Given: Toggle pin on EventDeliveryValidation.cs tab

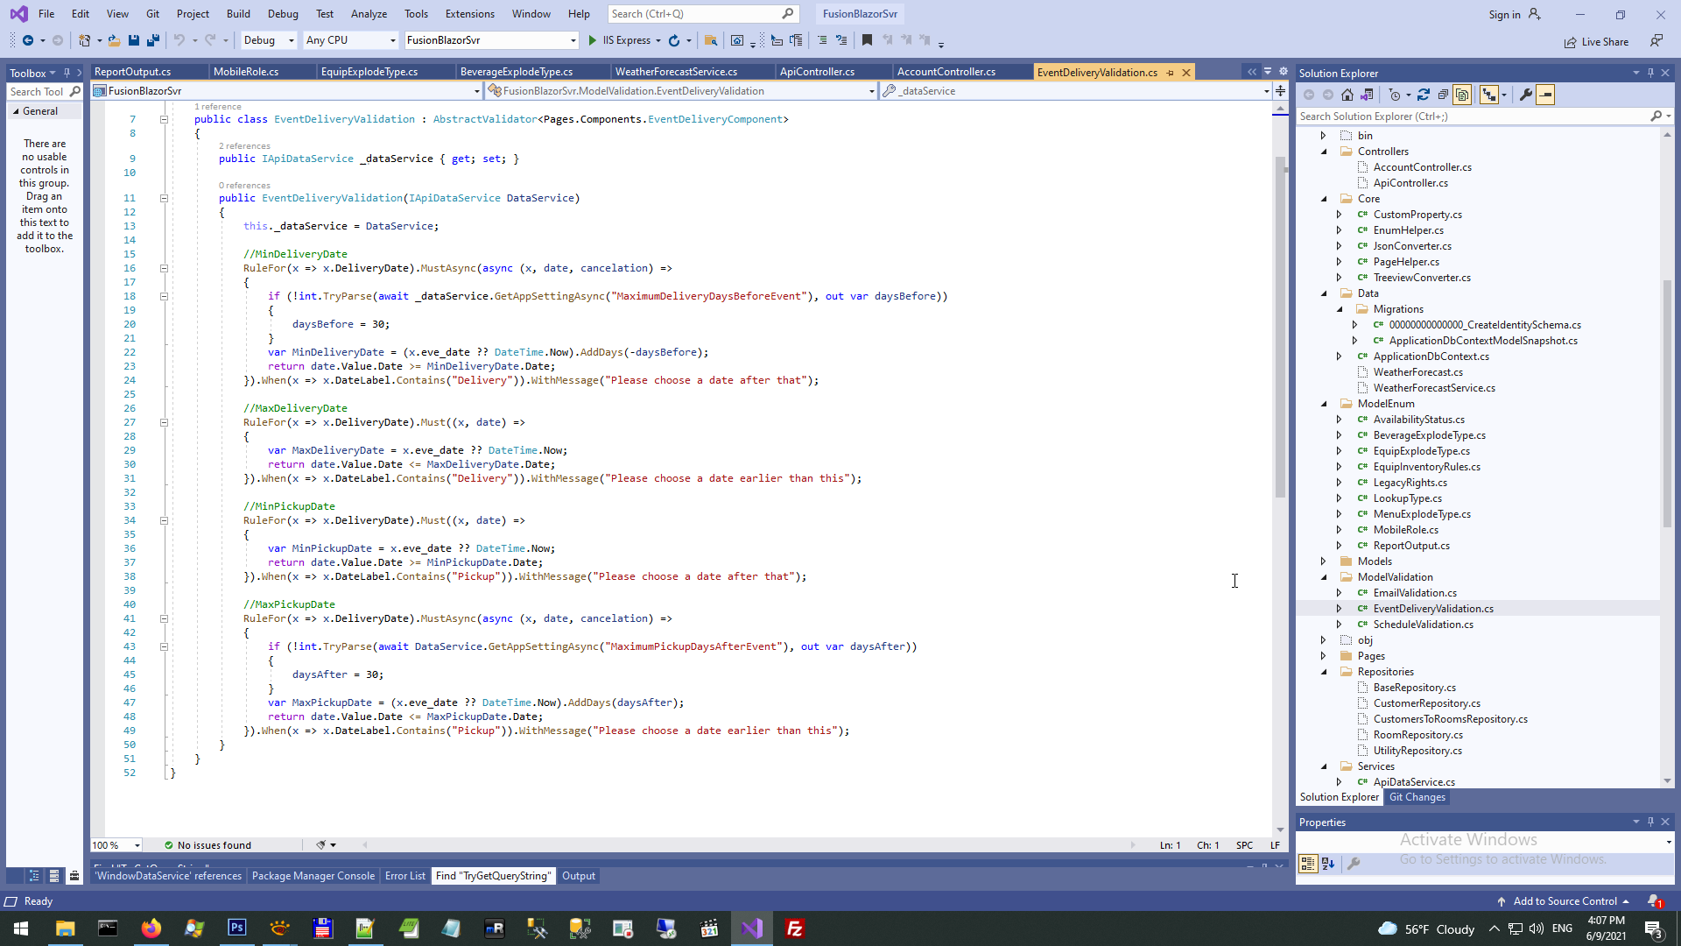Looking at the screenshot, I should pyautogui.click(x=1171, y=73).
